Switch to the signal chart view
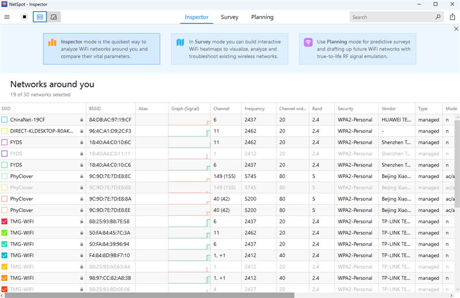Viewport: 460px width, 298px height. coord(53,17)
